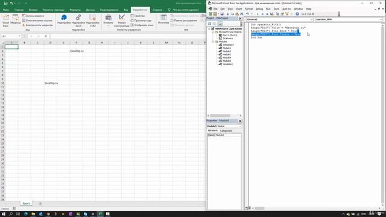Switch to the Главная ribbon tab
The height and width of the screenshot is (217, 386).
[x=19, y=10]
